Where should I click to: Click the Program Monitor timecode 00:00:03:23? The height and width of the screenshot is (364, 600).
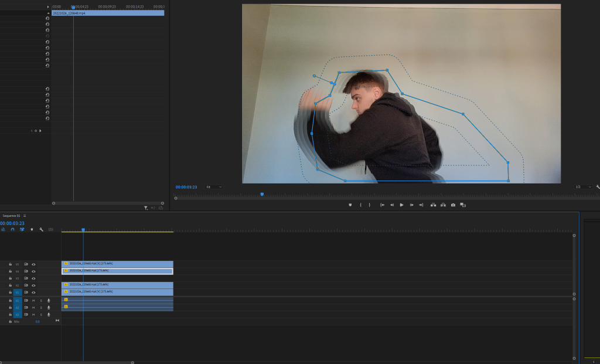[186, 187]
